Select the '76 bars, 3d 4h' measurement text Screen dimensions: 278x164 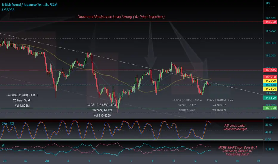(22, 100)
